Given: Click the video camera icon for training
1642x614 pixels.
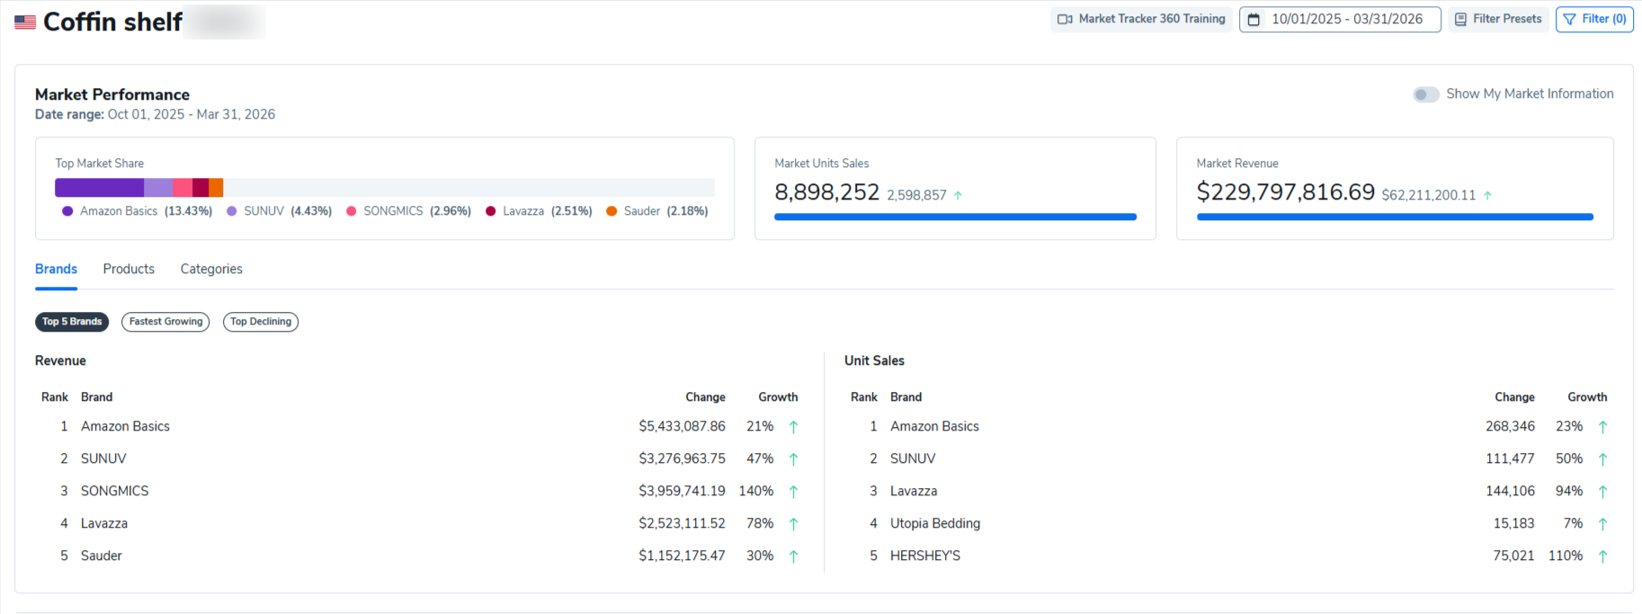Looking at the screenshot, I should click(1065, 19).
